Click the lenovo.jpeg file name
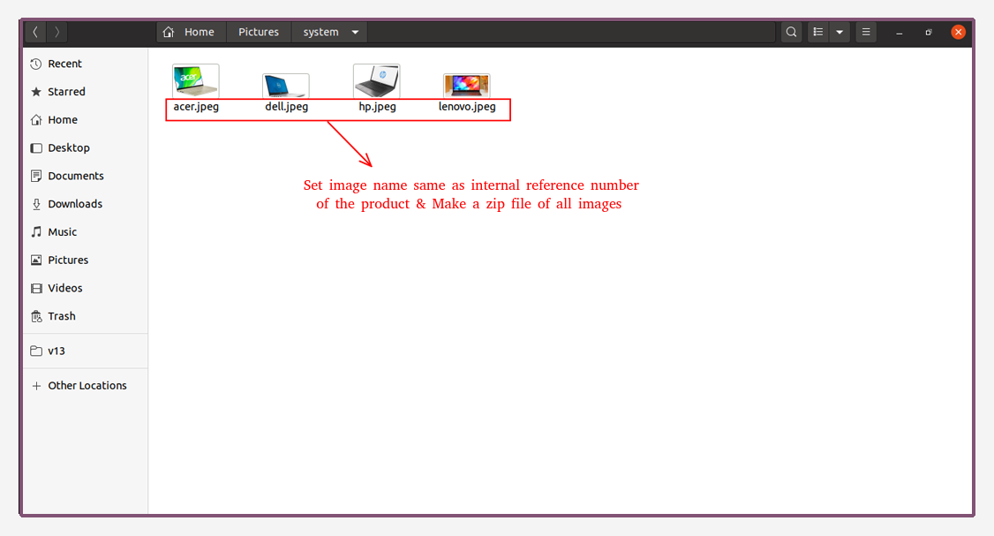Screen dimensions: 994x536 tap(467, 107)
